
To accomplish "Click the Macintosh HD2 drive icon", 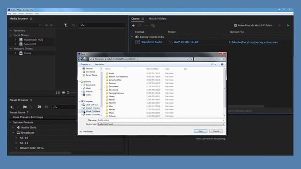I will [x=21, y=39].
